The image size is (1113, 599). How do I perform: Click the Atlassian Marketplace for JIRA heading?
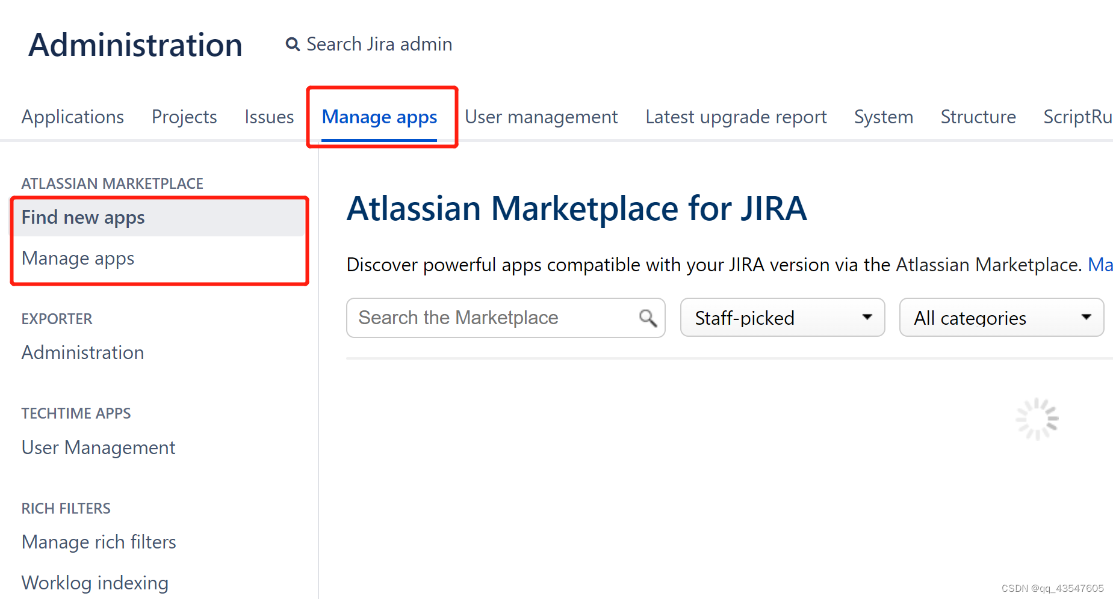(x=577, y=209)
